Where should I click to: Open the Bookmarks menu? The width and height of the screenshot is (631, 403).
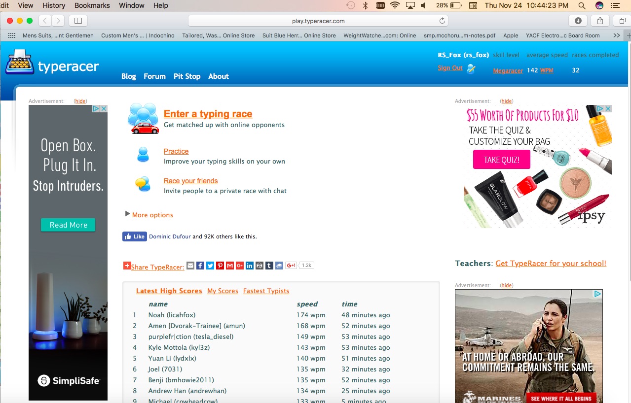(92, 5)
